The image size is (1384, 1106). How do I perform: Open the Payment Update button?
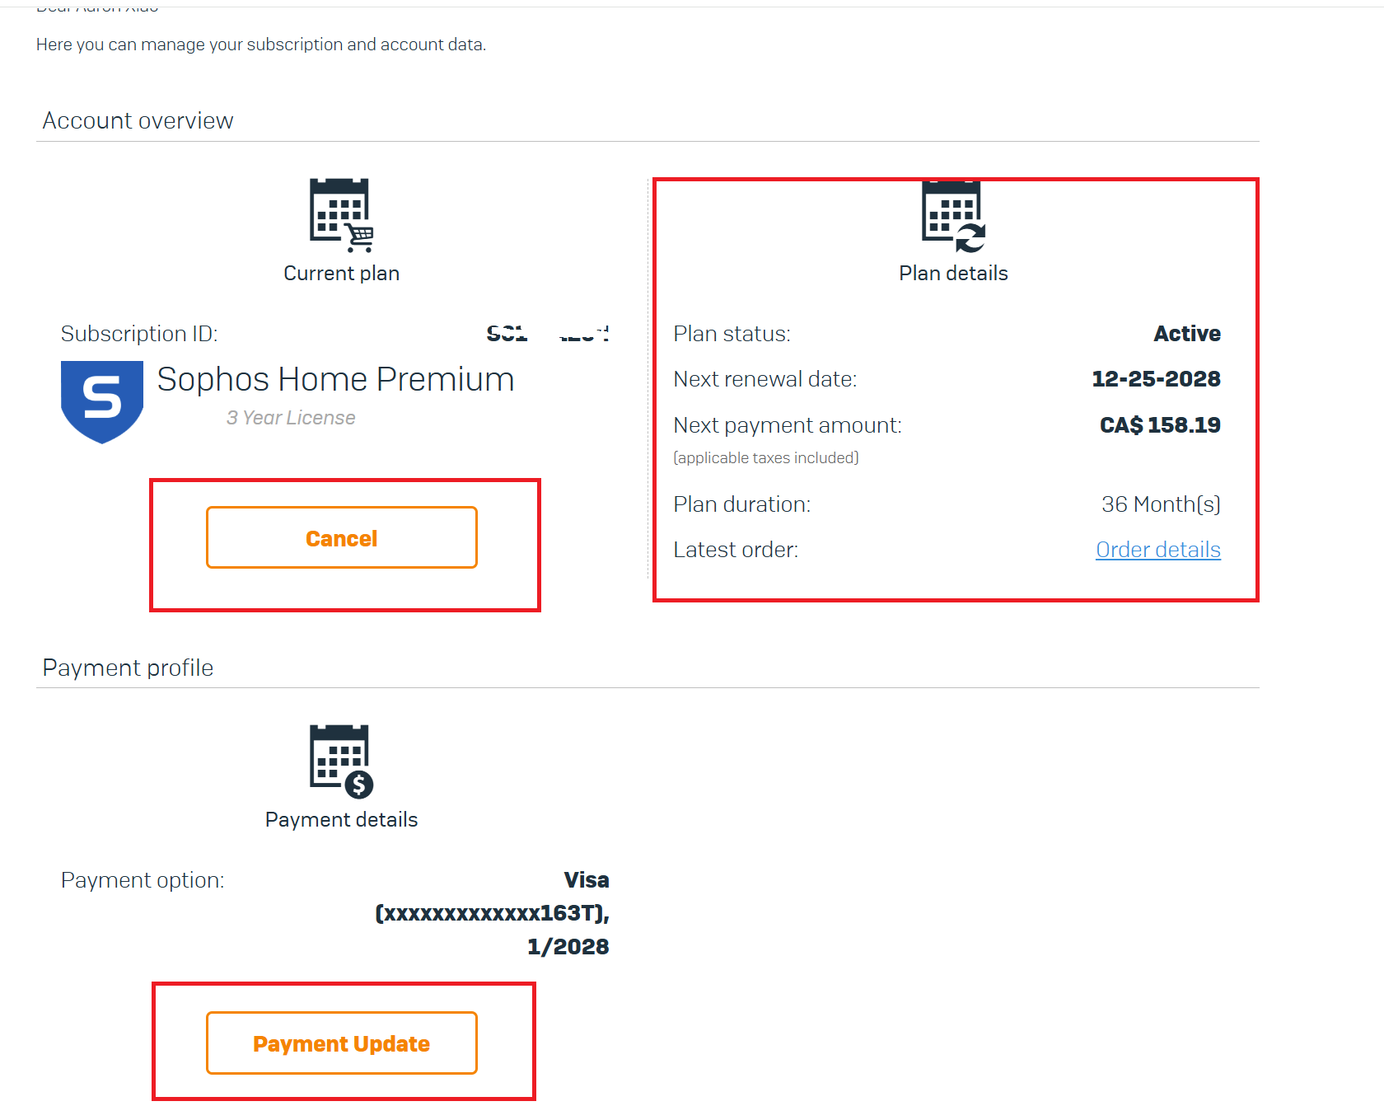point(342,1043)
